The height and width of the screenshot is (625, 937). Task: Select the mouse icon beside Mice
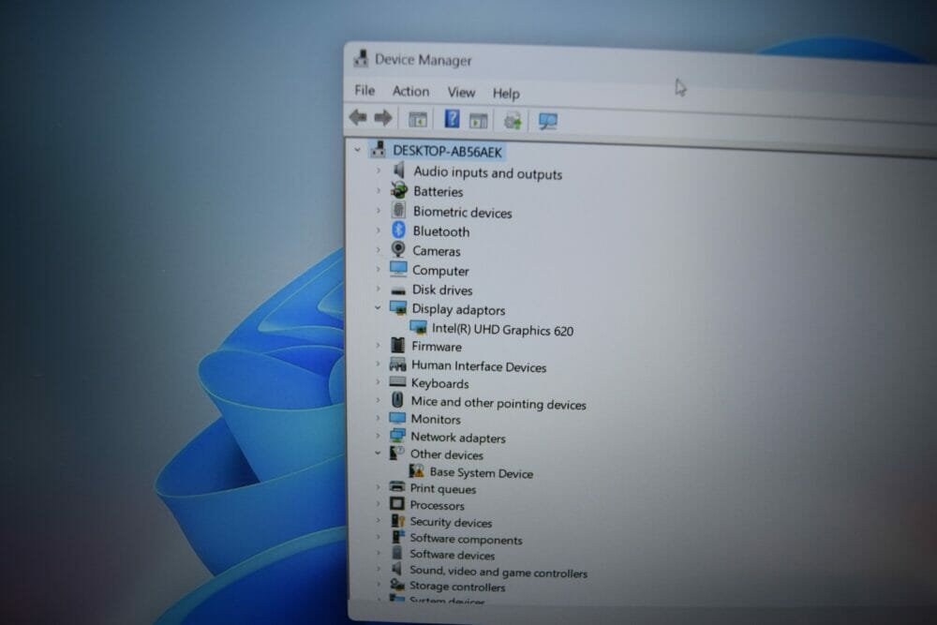pos(397,400)
